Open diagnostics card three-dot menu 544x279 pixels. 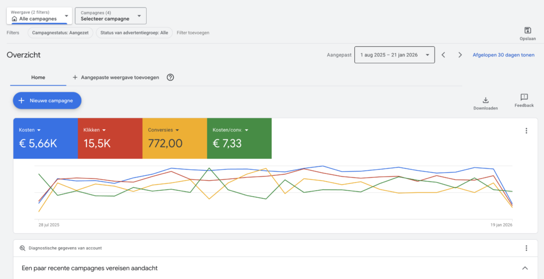pyautogui.click(x=526, y=248)
